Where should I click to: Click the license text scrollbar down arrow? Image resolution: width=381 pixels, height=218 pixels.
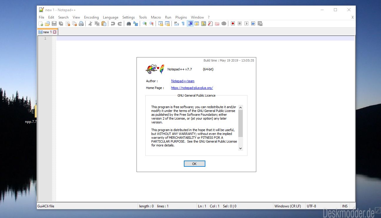click(241, 148)
